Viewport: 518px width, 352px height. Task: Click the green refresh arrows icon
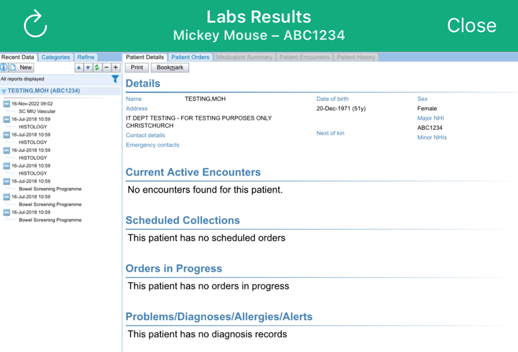point(96,68)
